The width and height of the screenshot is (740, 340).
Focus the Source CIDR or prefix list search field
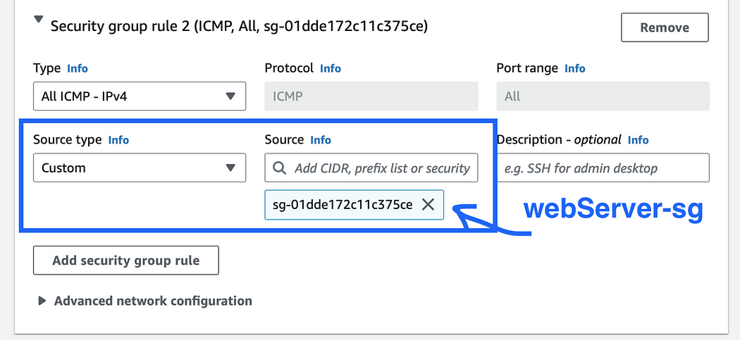click(371, 168)
